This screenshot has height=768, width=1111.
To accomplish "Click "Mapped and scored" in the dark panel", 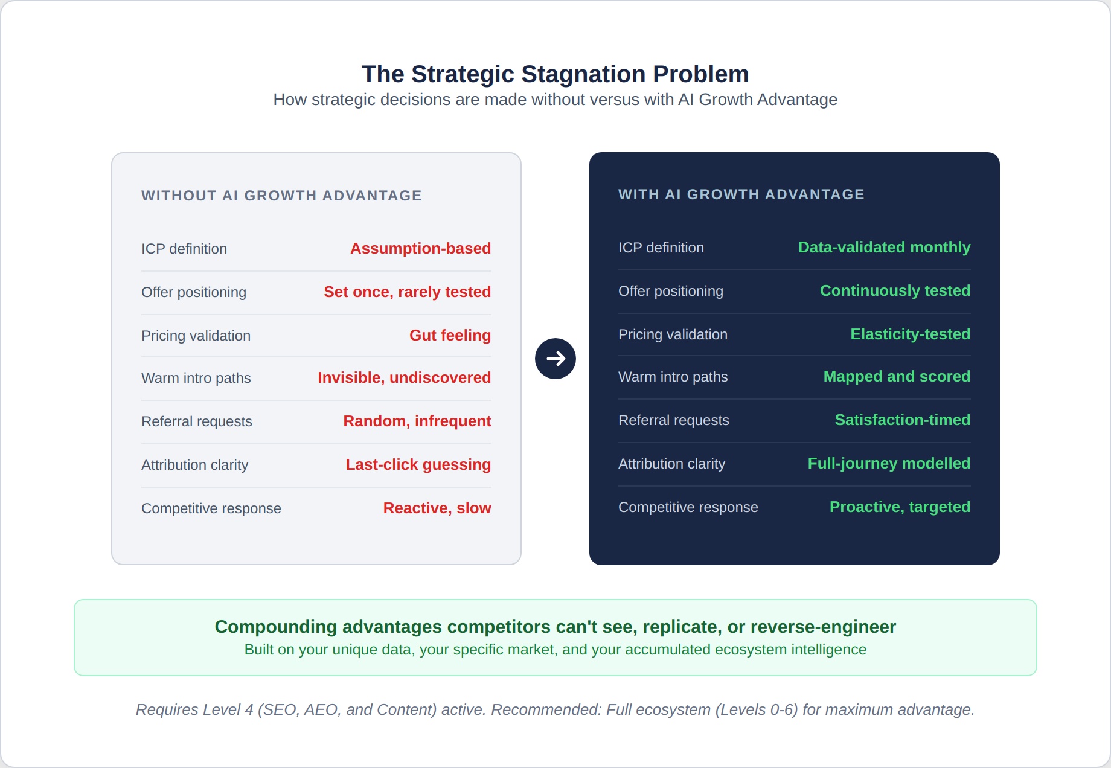I will [897, 377].
